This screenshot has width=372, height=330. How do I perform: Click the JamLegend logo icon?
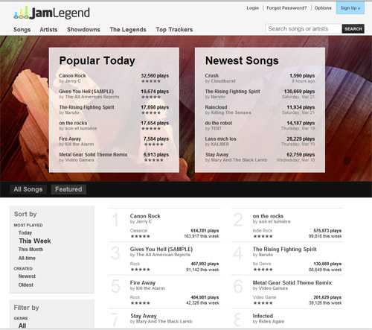point(22,13)
